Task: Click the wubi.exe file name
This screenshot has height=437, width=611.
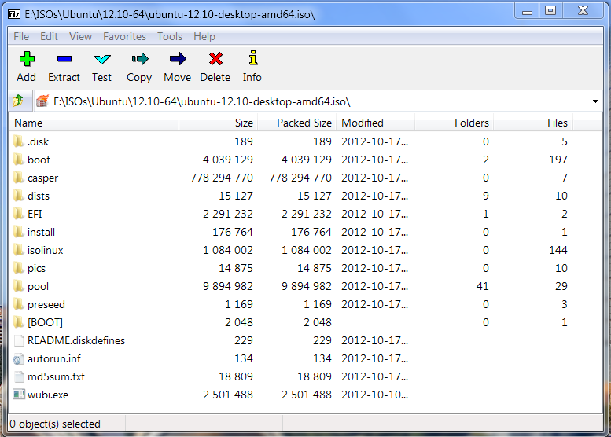Action: pyautogui.click(x=48, y=395)
